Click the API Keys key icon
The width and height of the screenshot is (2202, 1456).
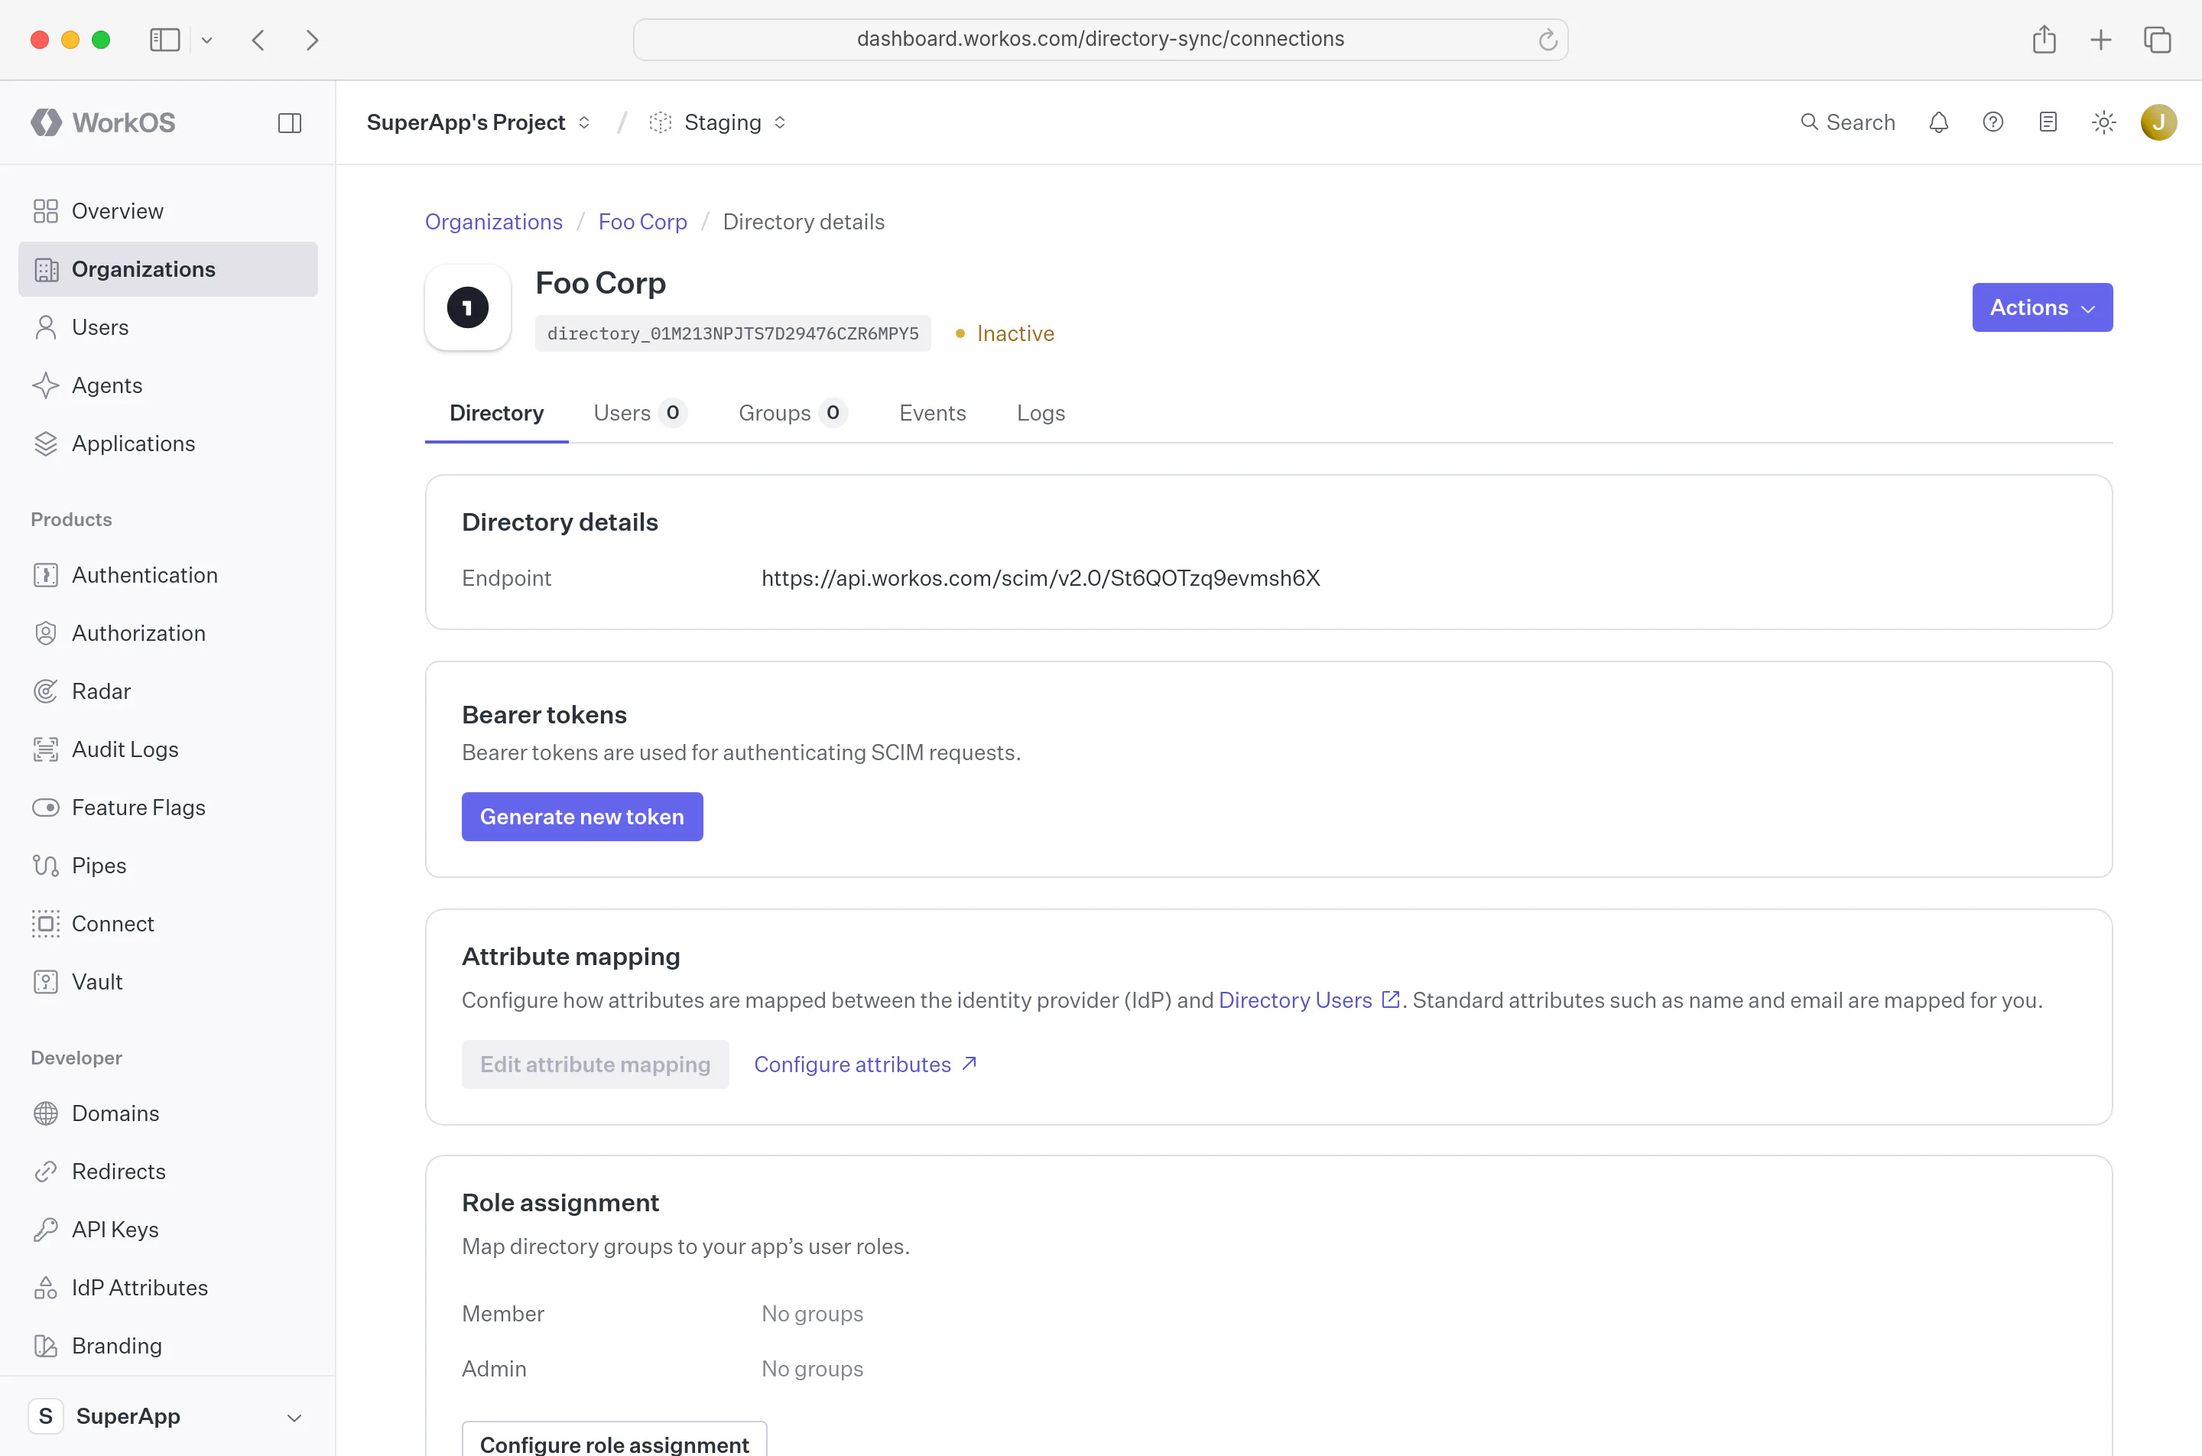click(x=45, y=1230)
